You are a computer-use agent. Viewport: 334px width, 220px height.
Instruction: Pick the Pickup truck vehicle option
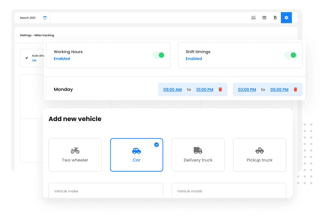click(x=259, y=155)
